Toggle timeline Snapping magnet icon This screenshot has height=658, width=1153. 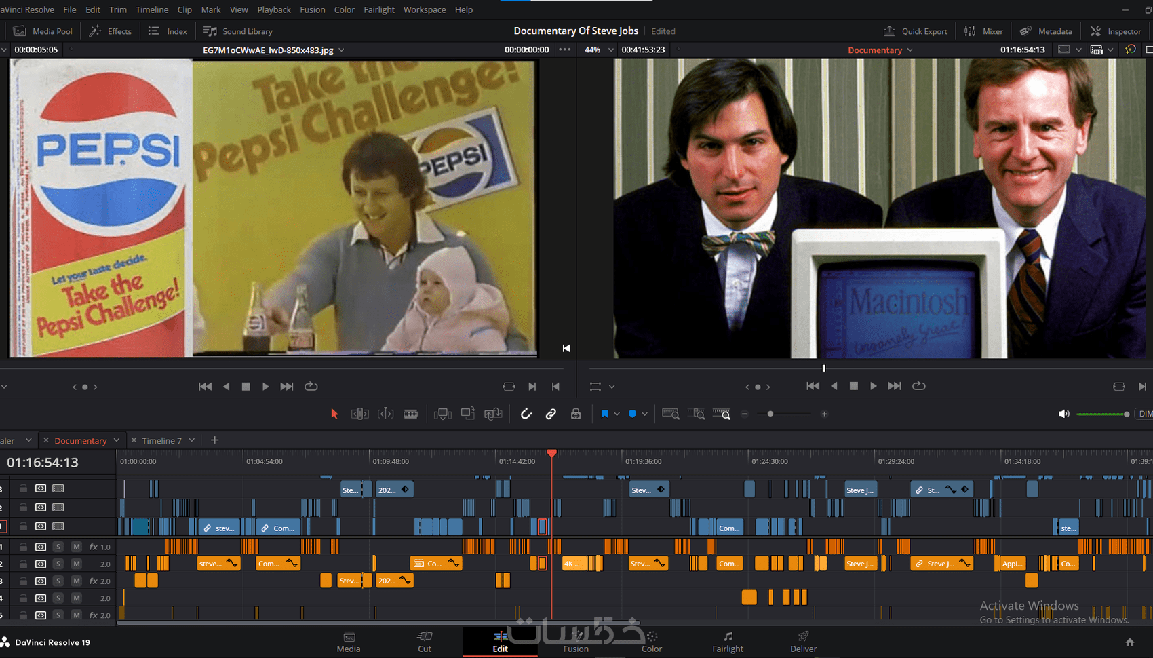[x=526, y=414]
